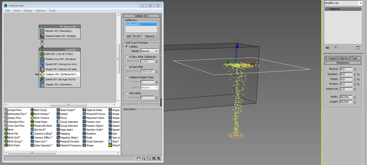367x165 pixels.
Task: Click the Birth 001 operator icon
Action: tap(42, 54)
